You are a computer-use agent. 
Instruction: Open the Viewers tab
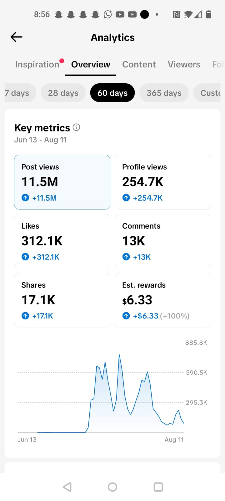[x=184, y=64]
